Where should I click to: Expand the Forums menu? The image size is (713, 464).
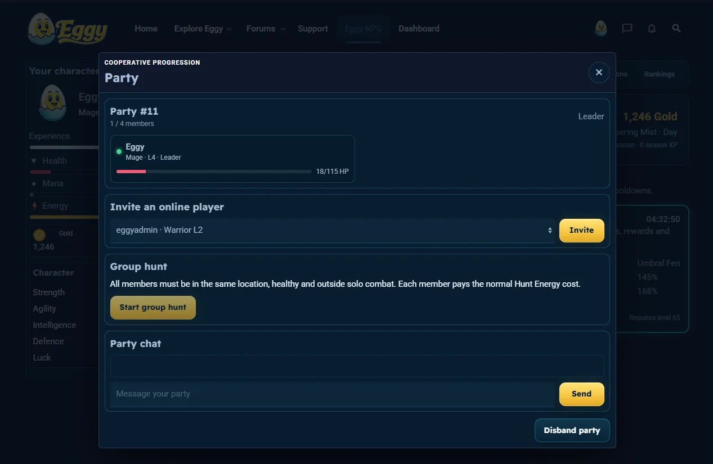[x=266, y=29]
